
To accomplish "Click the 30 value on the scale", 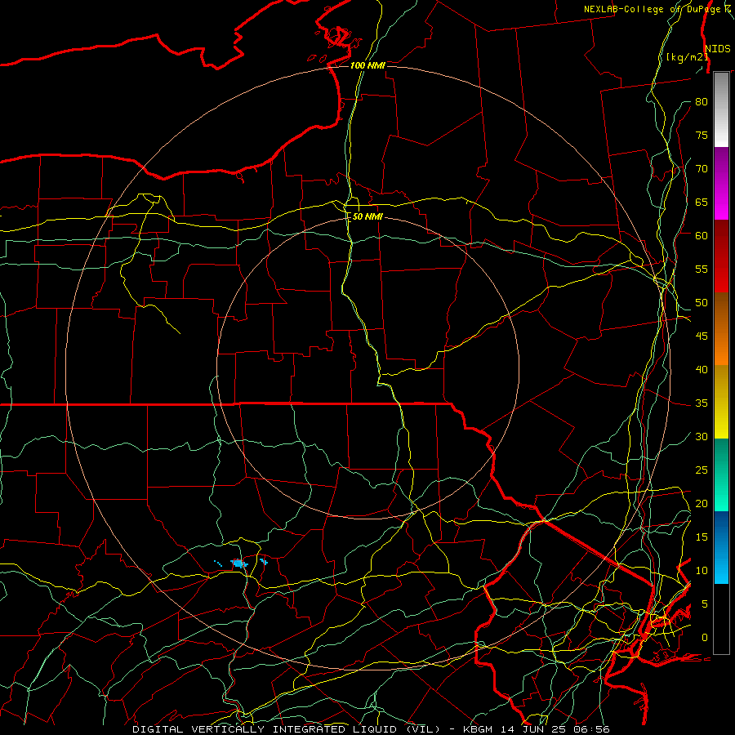I will coord(702,436).
